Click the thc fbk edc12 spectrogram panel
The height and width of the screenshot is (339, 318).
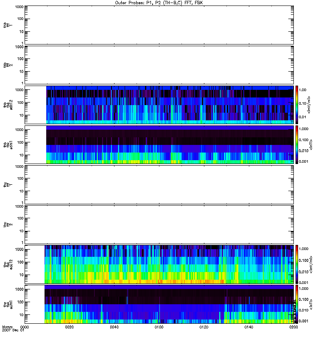159,264
